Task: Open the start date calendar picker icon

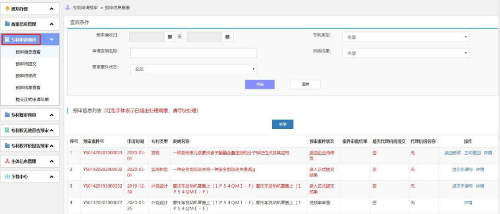Action: click(170, 37)
